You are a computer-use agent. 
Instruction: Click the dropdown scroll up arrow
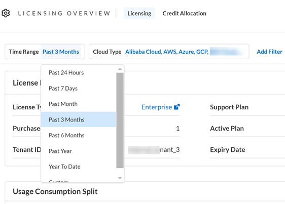pos(120,69)
